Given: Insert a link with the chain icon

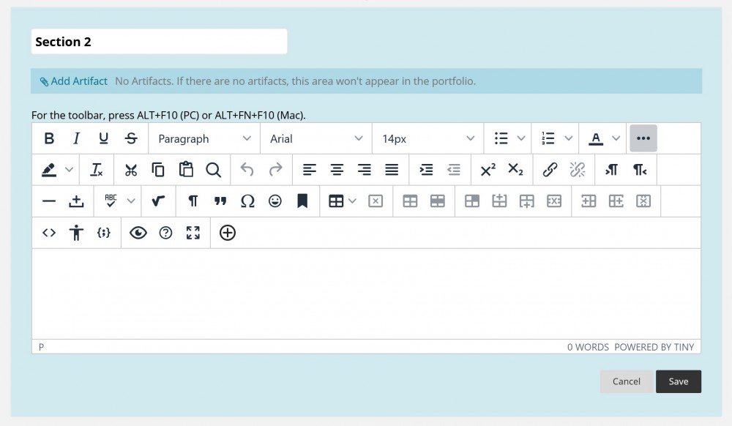Looking at the screenshot, I should point(550,170).
